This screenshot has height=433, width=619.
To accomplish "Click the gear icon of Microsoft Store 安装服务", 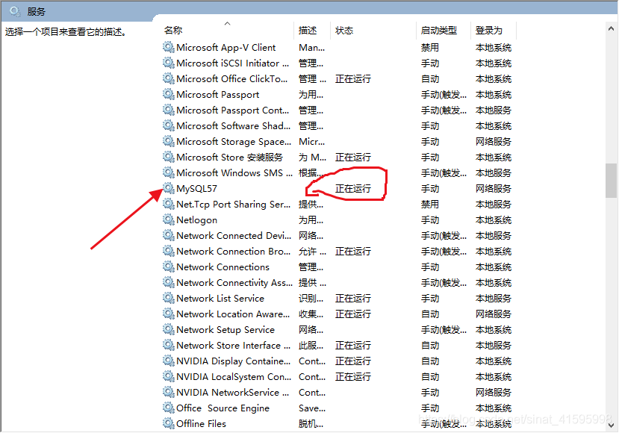I will click(x=169, y=157).
